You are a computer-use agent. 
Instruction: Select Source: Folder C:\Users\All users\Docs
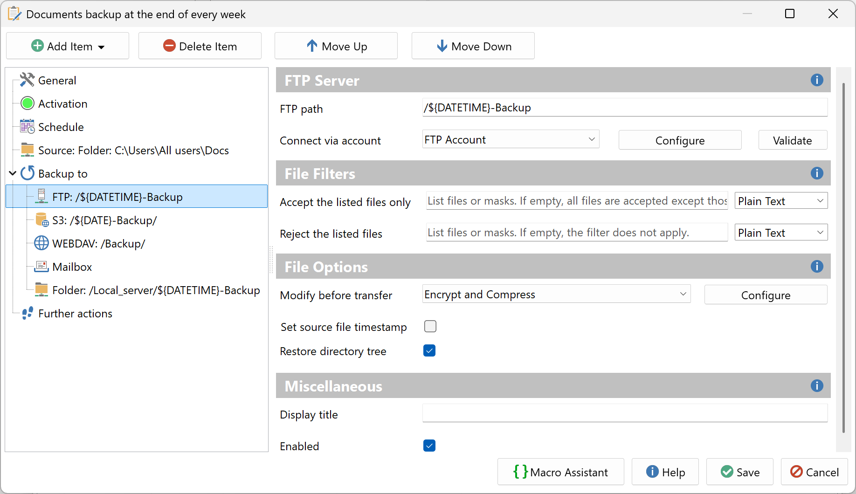(133, 150)
